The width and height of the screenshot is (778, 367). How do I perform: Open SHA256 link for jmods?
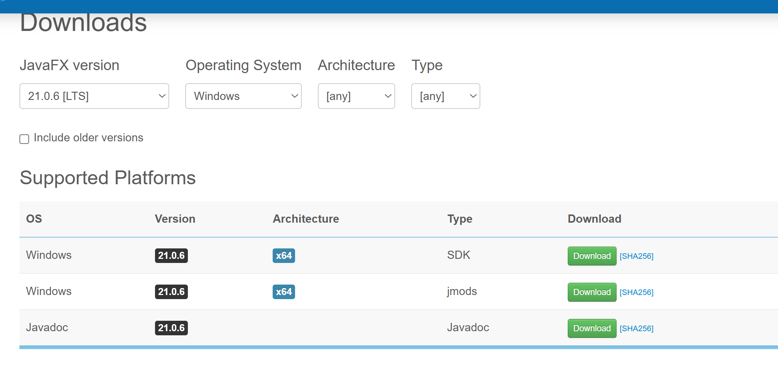point(636,292)
